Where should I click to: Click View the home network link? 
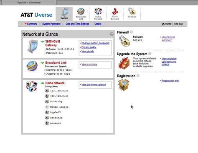click(x=94, y=85)
